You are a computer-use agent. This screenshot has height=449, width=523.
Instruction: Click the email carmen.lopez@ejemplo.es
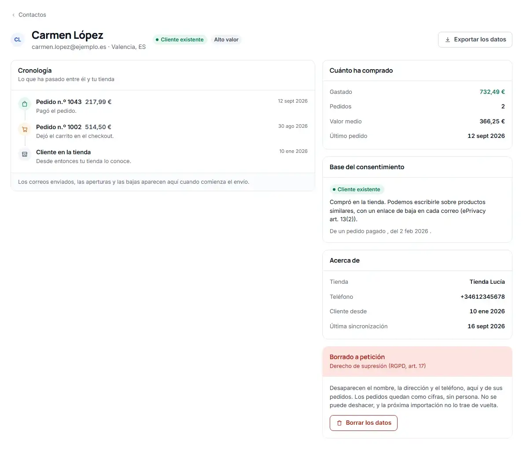[x=69, y=47]
